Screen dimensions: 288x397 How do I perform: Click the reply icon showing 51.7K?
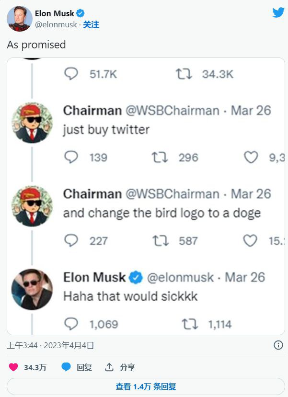tap(71, 74)
